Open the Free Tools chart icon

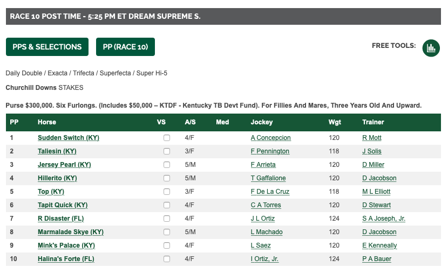[431, 47]
